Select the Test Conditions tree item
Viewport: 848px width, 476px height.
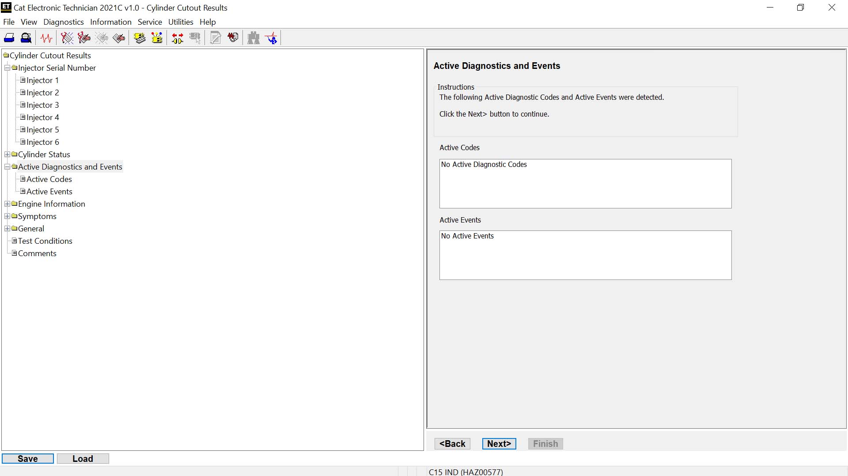(45, 241)
